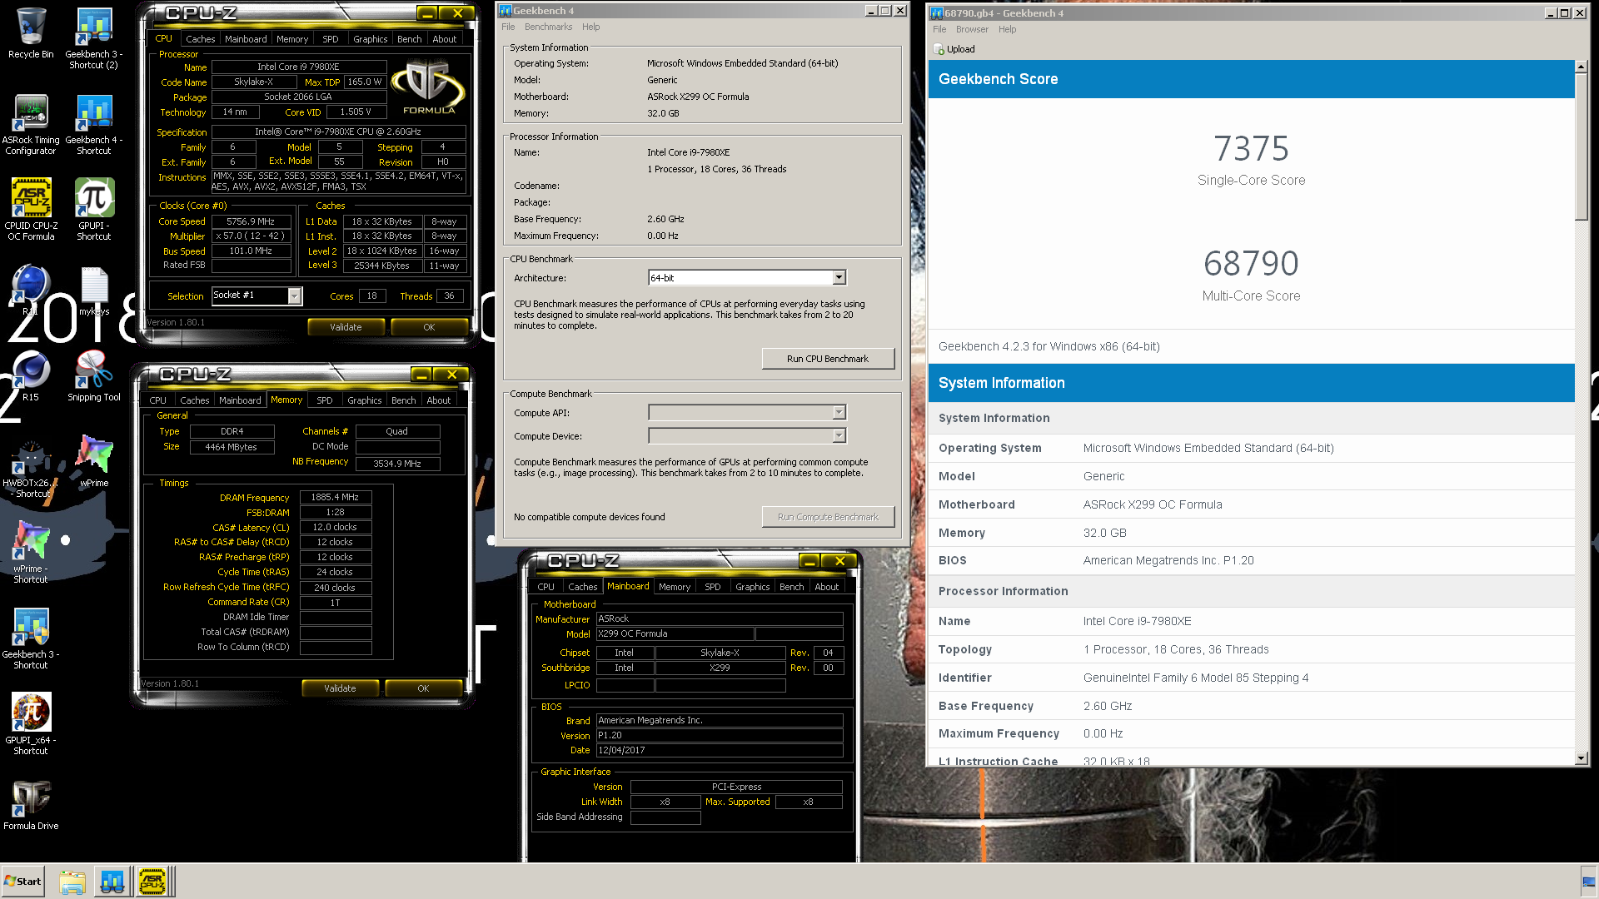
Task: Open File menu in Geekbench 4 window
Action: pyautogui.click(x=508, y=27)
